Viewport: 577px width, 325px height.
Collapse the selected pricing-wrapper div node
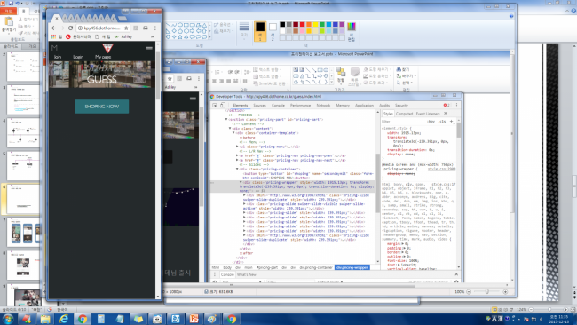[241, 183]
